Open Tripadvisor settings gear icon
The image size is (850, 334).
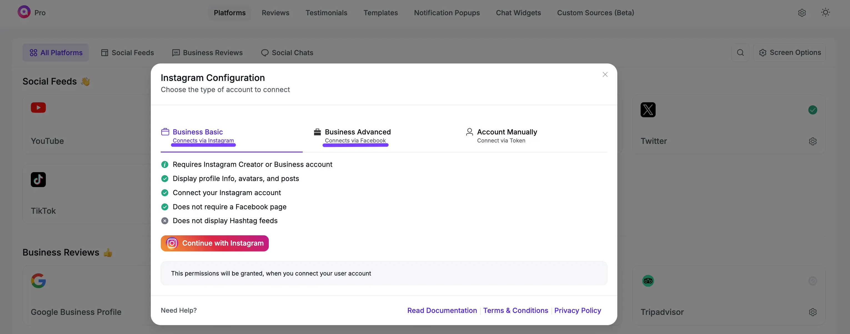click(813, 312)
